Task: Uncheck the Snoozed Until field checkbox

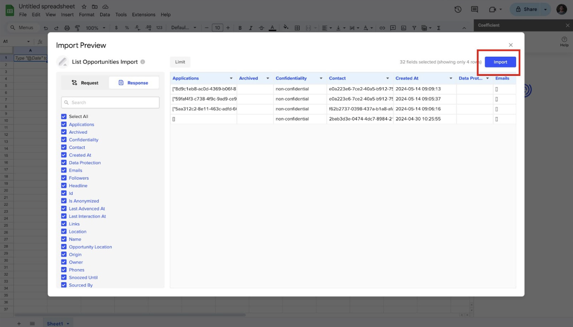Action: (x=64, y=277)
